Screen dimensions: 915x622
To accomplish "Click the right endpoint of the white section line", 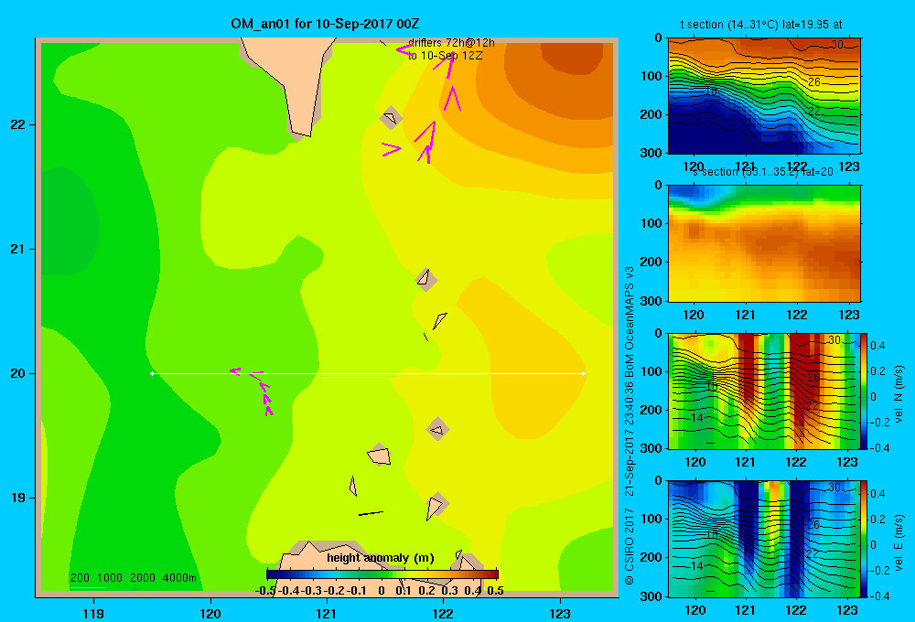I will [x=584, y=373].
